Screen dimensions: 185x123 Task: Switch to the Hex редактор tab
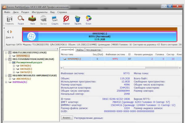pos(93,50)
